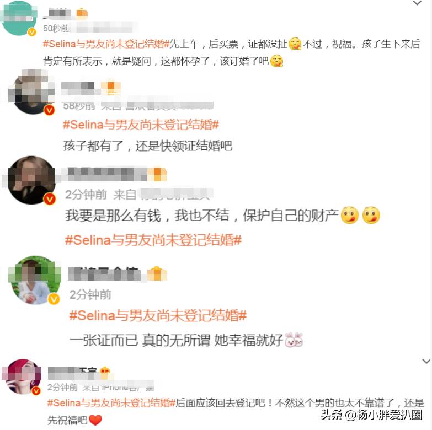Click the first tongue-out emoji after 保护自己的财产
The width and height of the screenshot is (432, 430).
350,215
